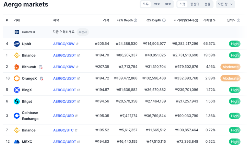Click external link icon beside AERGO/BTC pair
The width and height of the screenshot is (247, 147).
coord(76,130)
